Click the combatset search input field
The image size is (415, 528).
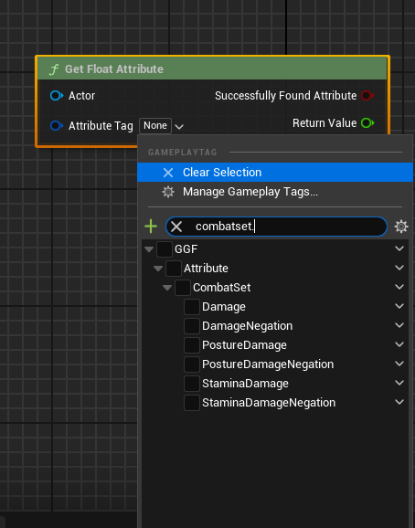[277, 227]
